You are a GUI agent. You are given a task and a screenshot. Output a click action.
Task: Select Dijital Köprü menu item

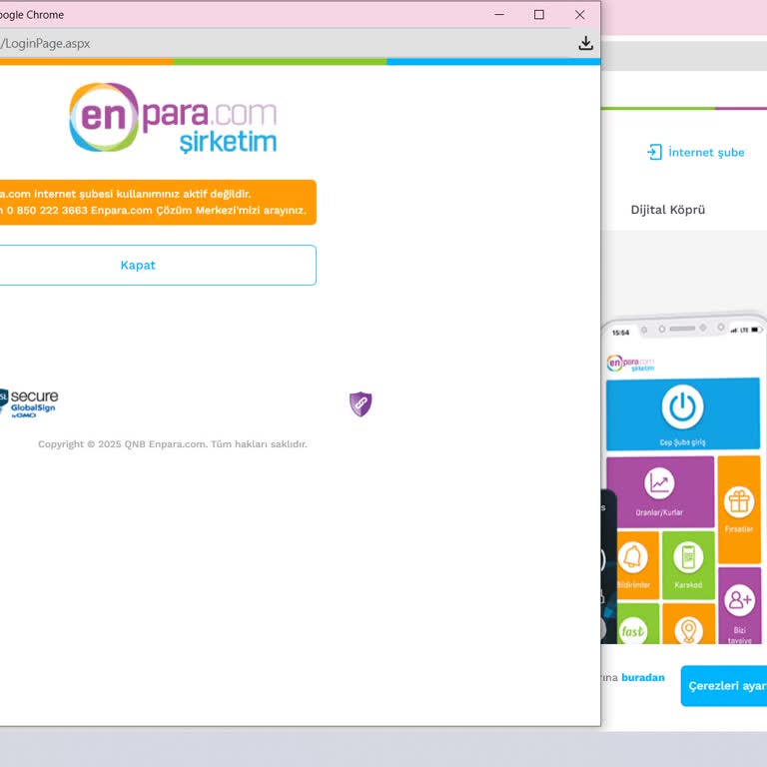tap(668, 210)
